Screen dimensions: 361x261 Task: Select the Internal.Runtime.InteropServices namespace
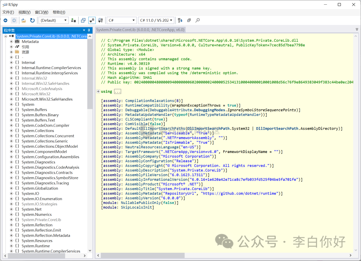(50, 73)
